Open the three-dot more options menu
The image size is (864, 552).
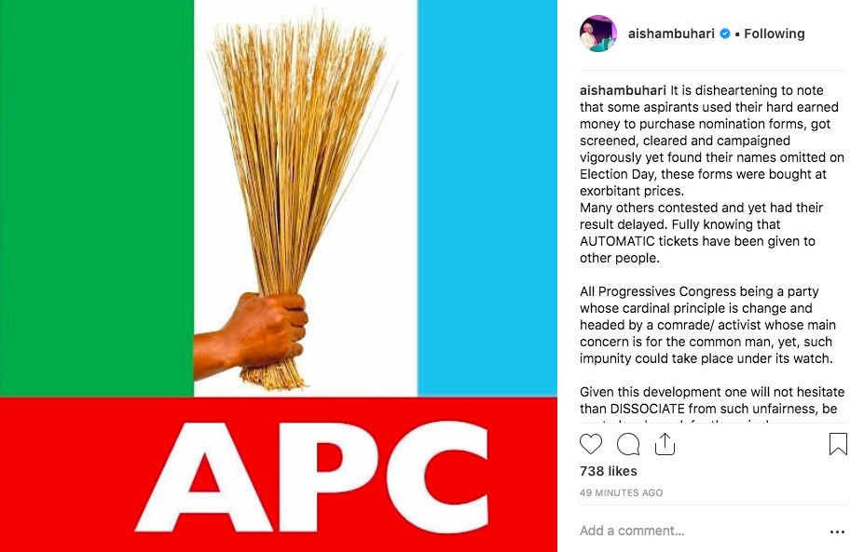837,532
